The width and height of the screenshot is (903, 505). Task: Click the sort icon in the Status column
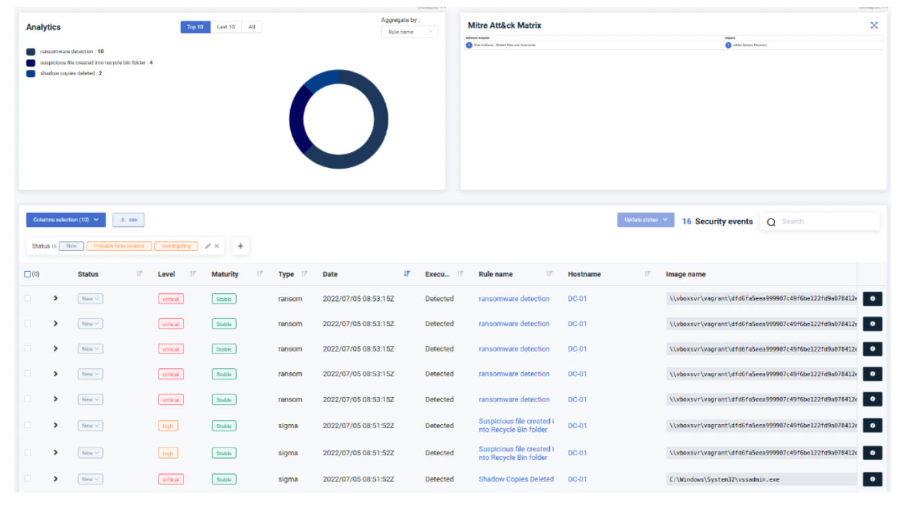(140, 274)
